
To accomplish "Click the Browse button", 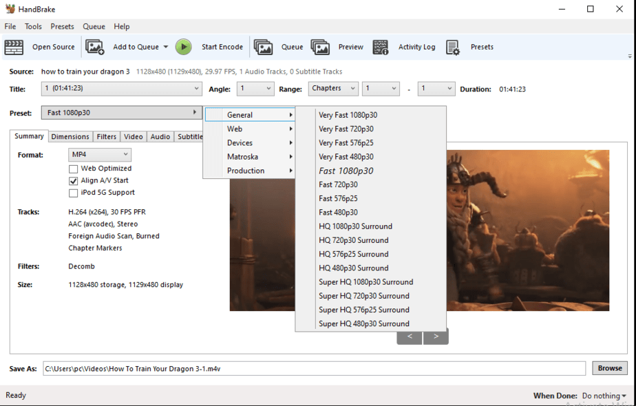I will [x=609, y=368].
